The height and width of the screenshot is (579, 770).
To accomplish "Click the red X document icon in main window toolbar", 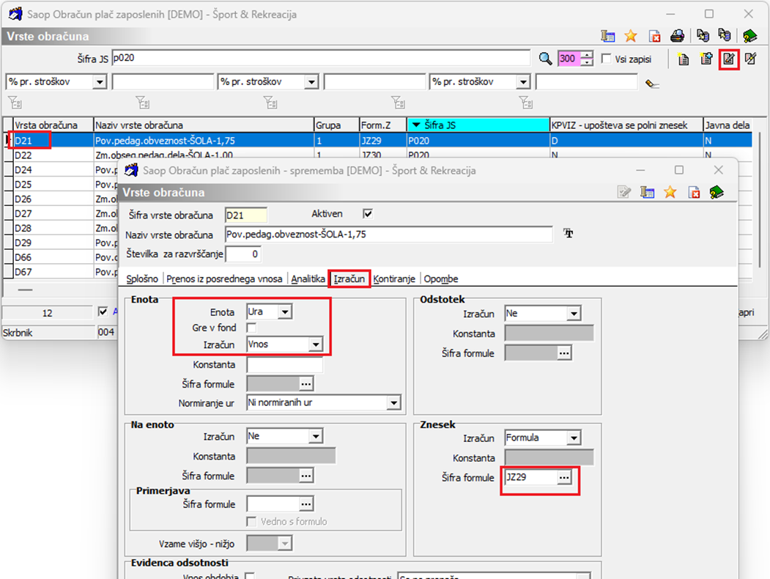I will 654,36.
